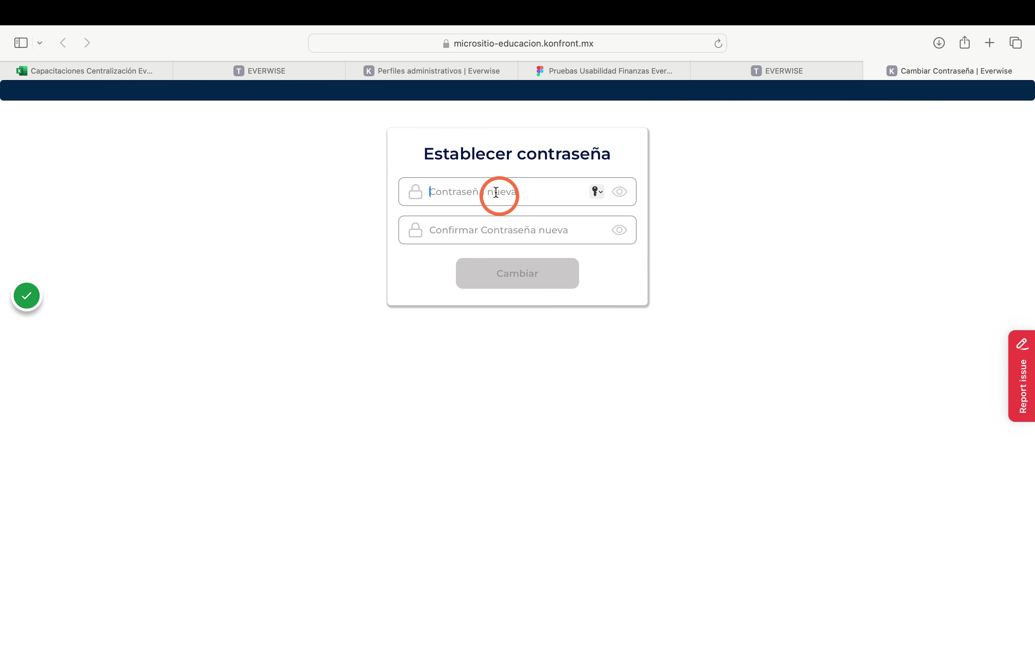
Task: Go back with the back arrow
Action: (63, 42)
